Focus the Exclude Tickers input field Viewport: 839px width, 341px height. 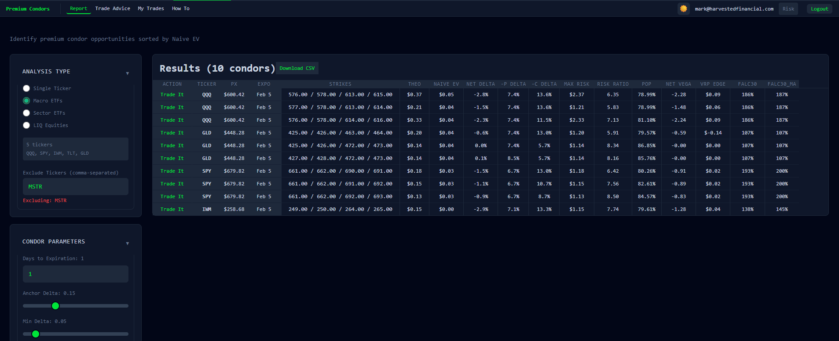[76, 187]
